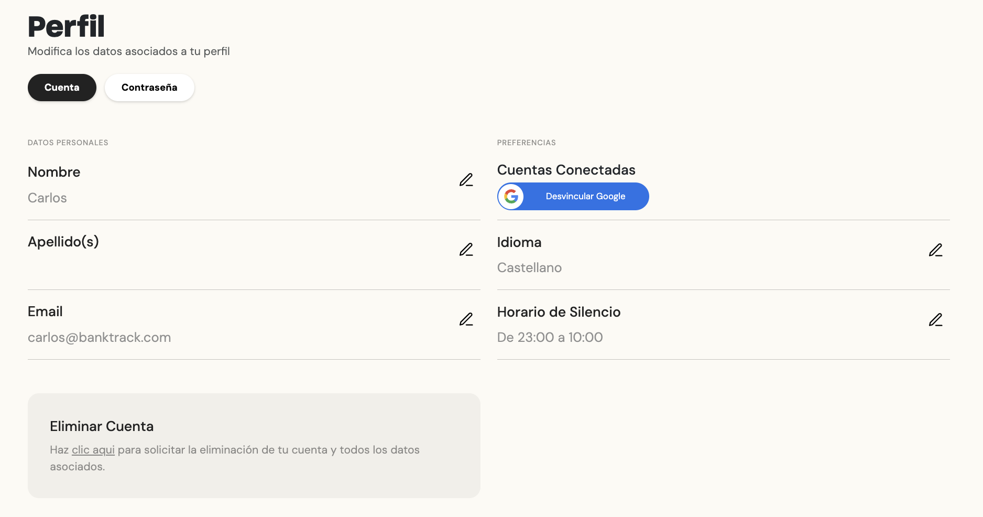Edit Horario de Silencio pencil icon
This screenshot has width=983, height=517.
[x=935, y=320]
